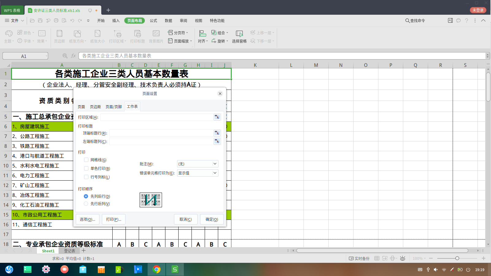Click the align (对齐) icon

203,33
